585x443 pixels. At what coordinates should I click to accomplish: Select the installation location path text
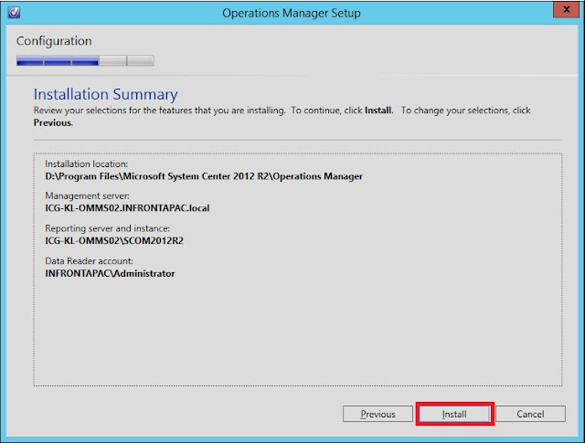[x=204, y=176]
